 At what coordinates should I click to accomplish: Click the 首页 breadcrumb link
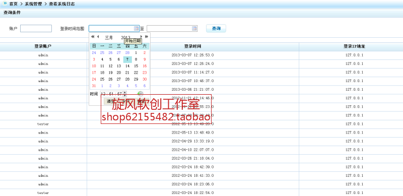click(14, 4)
